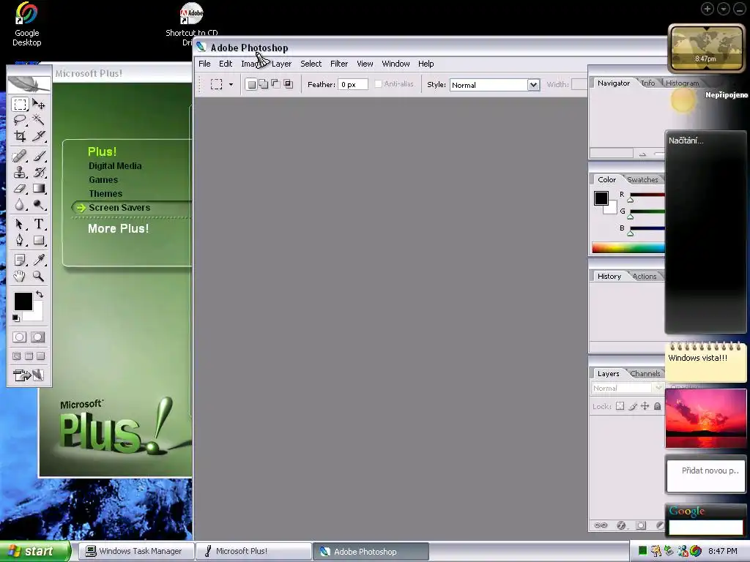This screenshot has width=750, height=562.
Task: Select the Type tool
Action: point(39,224)
